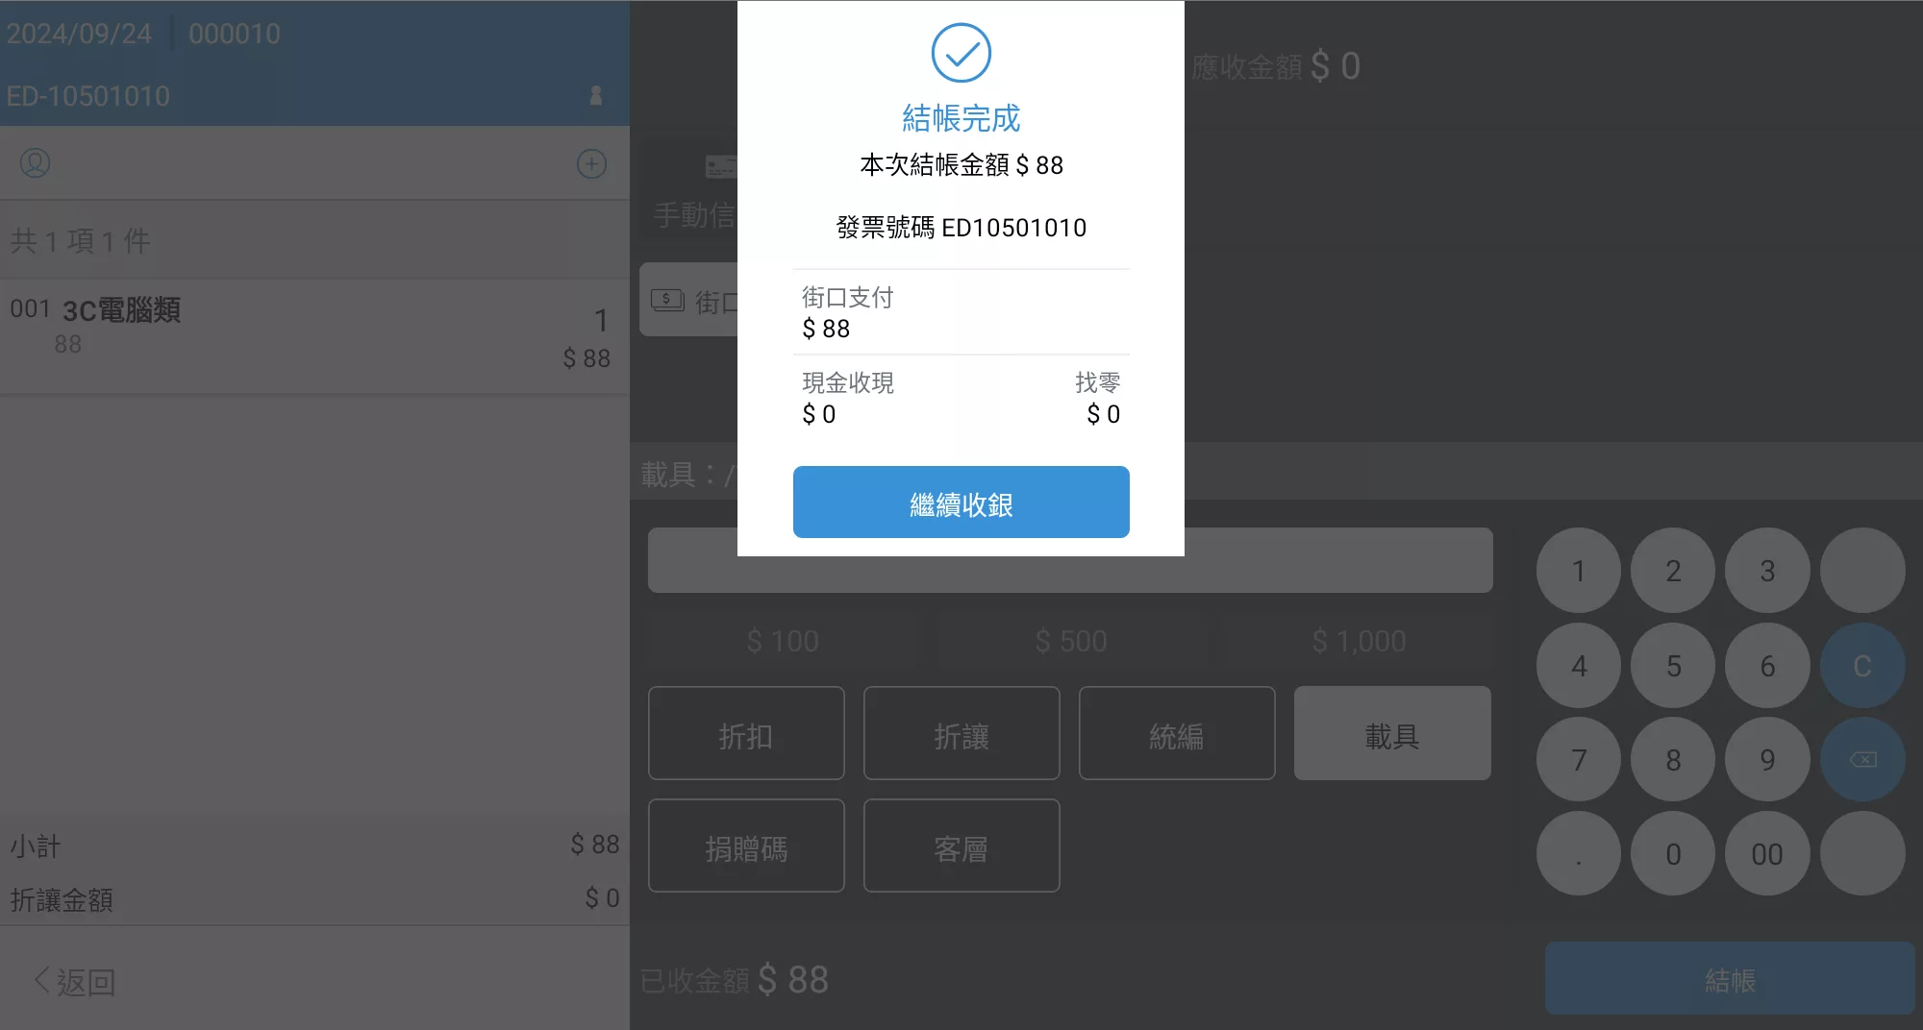Open the 統編 tax ID option
The height and width of the screenshot is (1030, 1923).
tap(1177, 733)
